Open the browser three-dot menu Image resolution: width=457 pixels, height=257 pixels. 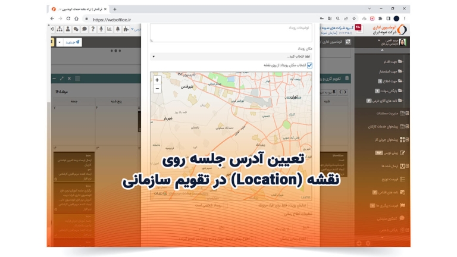[405, 18]
